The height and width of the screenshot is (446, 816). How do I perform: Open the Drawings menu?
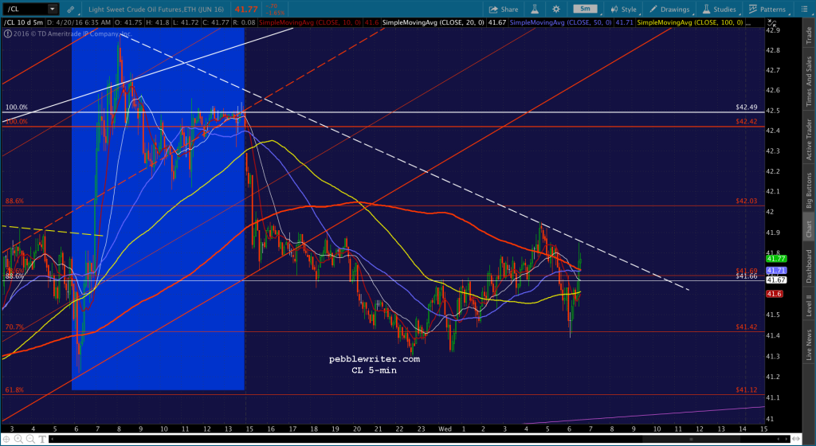pos(669,10)
